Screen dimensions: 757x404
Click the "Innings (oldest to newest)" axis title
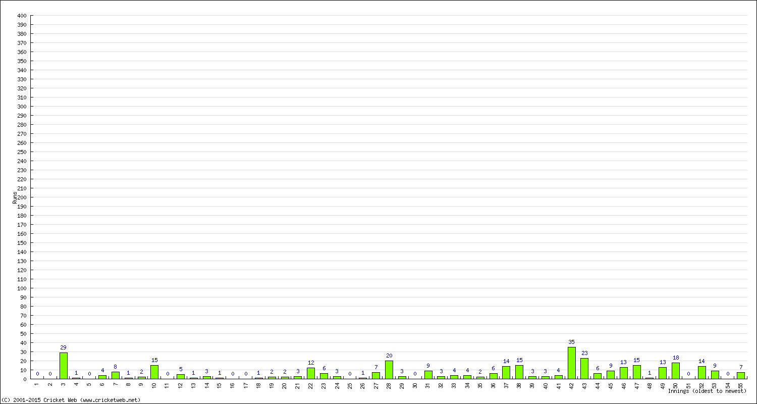pos(707,391)
